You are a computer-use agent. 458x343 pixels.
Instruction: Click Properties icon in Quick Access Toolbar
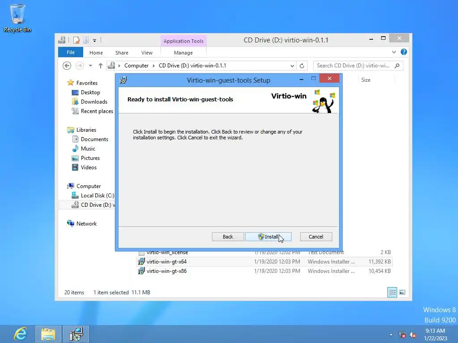pyautogui.click(x=76, y=40)
